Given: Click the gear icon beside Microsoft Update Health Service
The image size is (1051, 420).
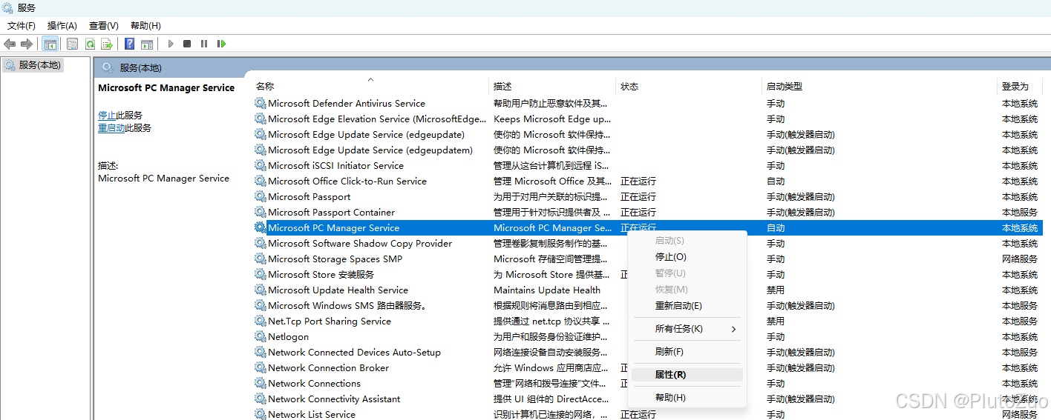Looking at the screenshot, I should (x=260, y=290).
